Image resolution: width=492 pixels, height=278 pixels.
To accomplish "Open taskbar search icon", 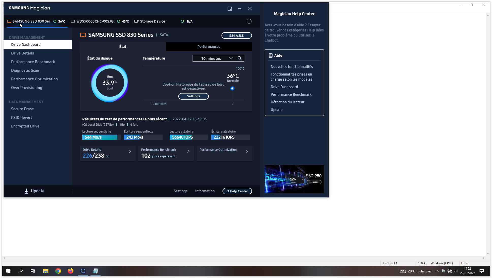I will tap(21, 271).
